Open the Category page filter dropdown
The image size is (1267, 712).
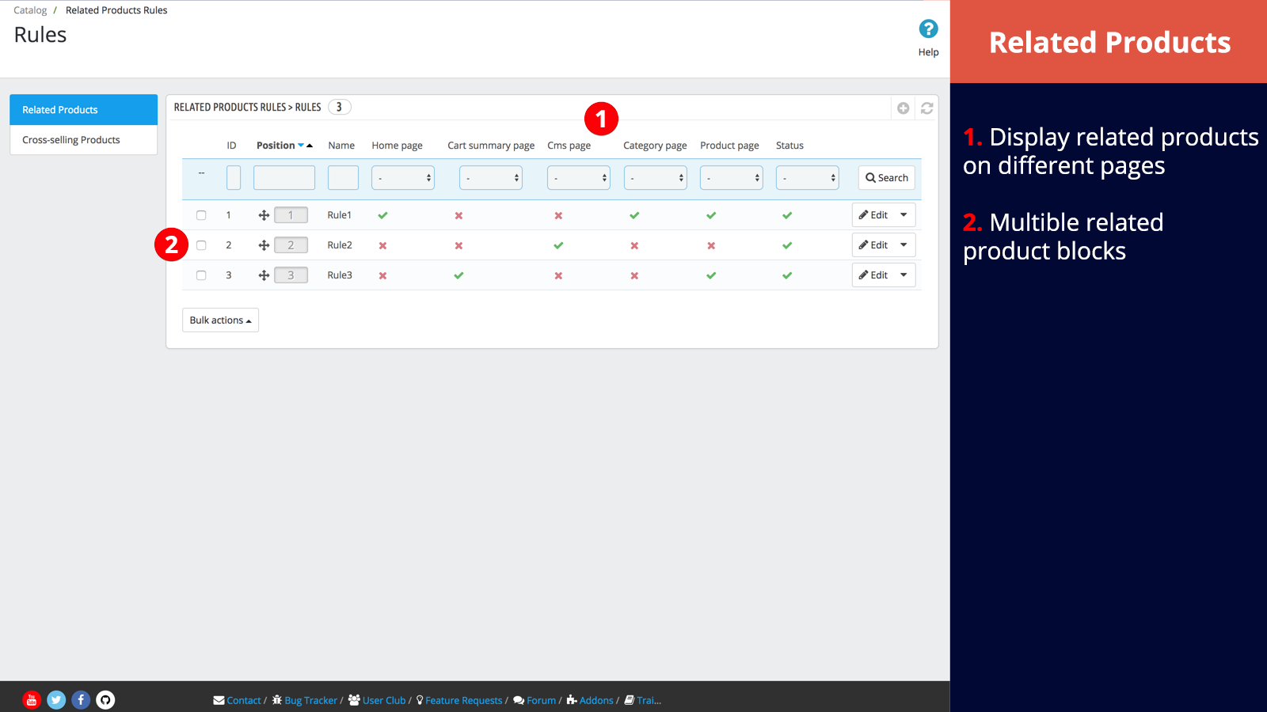tap(656, 178)
